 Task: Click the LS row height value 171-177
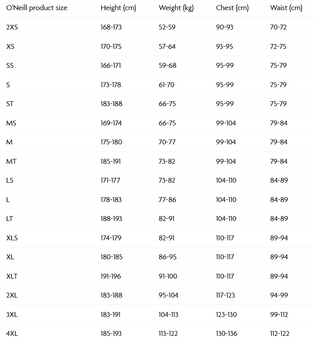point(111,180)
